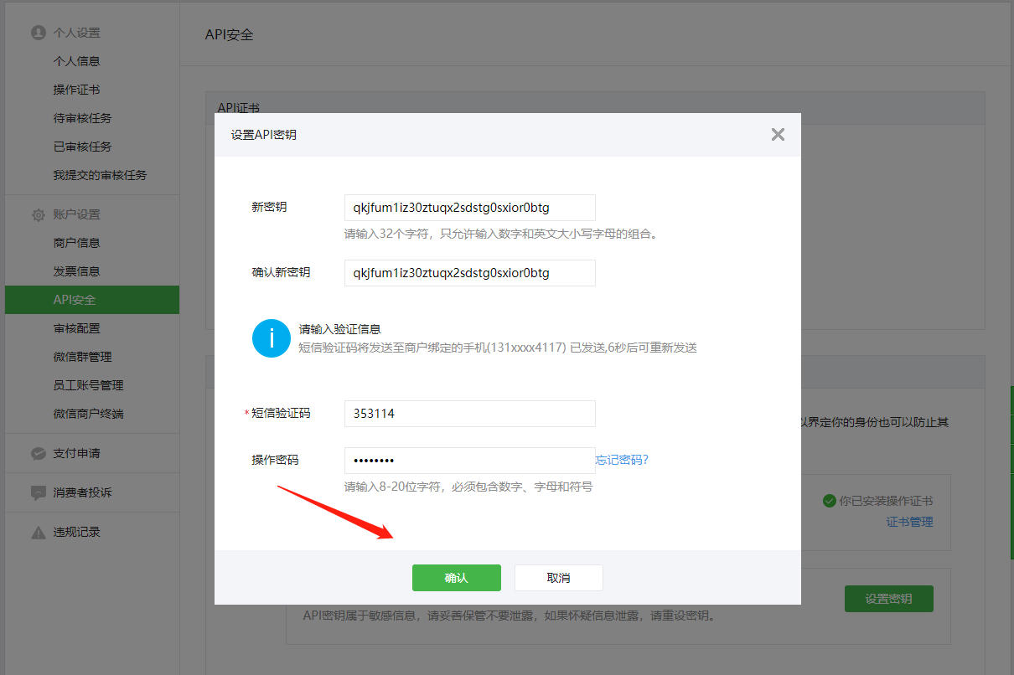Viewport: 1014px width, 675px height.
Task: Close the 设置API密钥 dialog with X icon
Action: click(x=778, y=135)
